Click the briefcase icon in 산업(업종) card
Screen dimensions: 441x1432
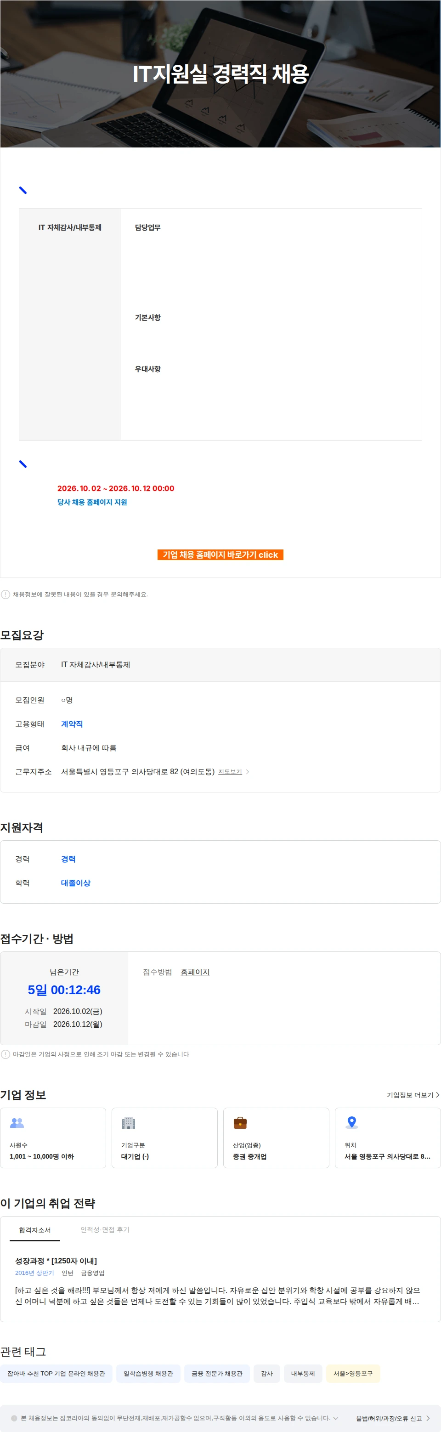tap(240, 1122)
